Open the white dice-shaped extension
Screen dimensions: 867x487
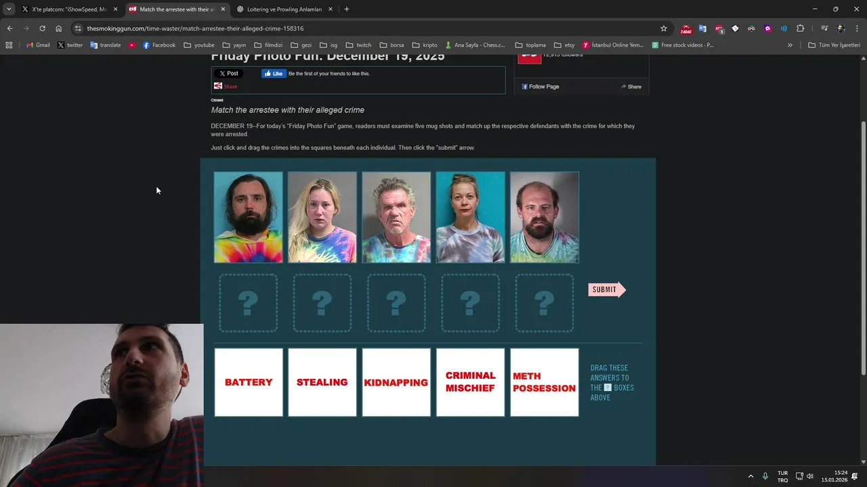(x=735, y=28)
